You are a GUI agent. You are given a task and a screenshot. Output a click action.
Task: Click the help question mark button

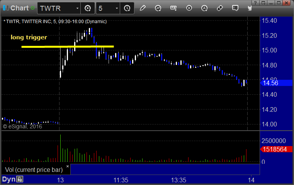pos(255,3)
